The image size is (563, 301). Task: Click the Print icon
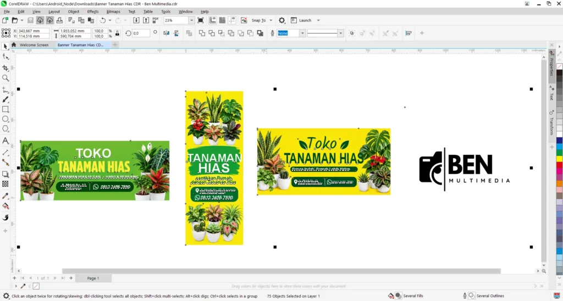pyautogui.click(x=59, y=20)
